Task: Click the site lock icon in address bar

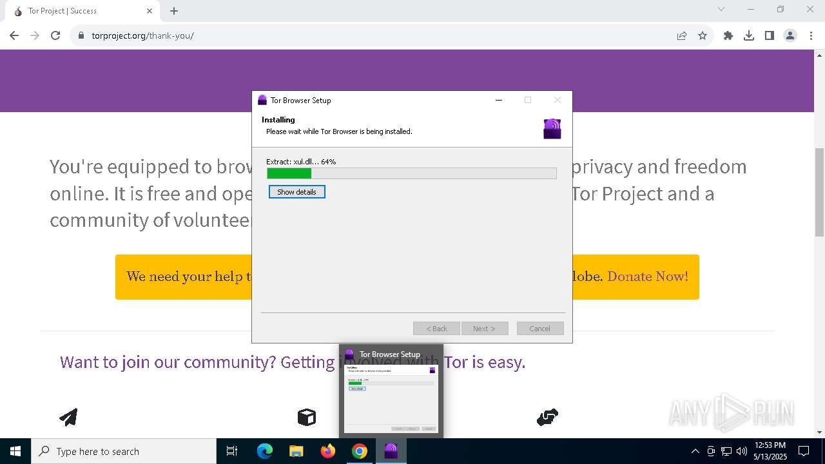Action: pyautogui.click(x=81, y=35)
